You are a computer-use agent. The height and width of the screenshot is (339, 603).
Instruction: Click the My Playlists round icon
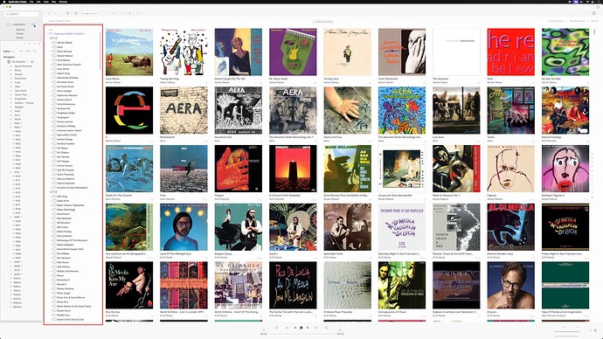pyautogui.click(x=9, y=61)
